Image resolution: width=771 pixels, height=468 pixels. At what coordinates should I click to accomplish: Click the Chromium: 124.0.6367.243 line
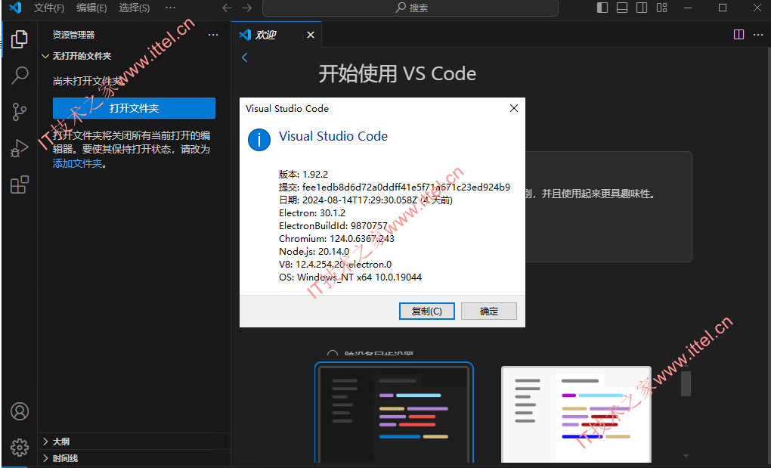[337, 238]
